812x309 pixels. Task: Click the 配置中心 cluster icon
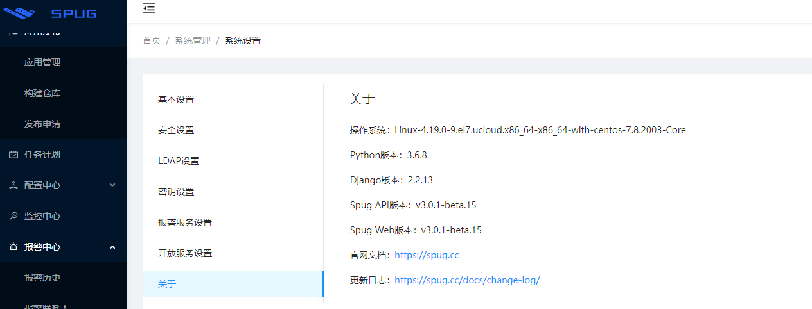point(13,185)
